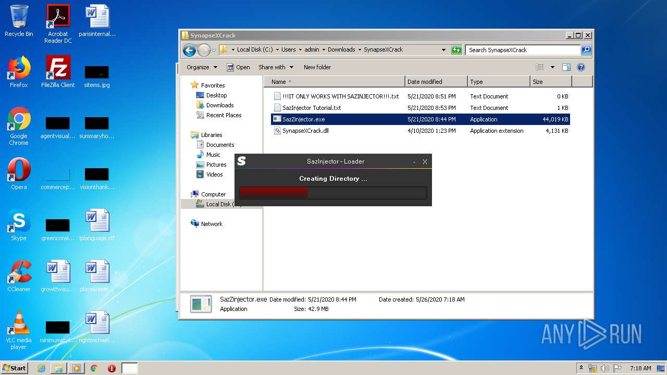This screenshot has height=375, width=667.
Task: Select Downloads in the address breadcrumb
Action: pos(341,50)
